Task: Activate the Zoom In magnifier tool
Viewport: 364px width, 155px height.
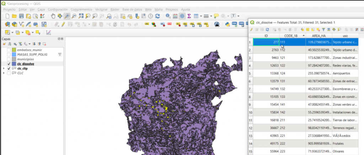Action: click(x=67, y=16)
